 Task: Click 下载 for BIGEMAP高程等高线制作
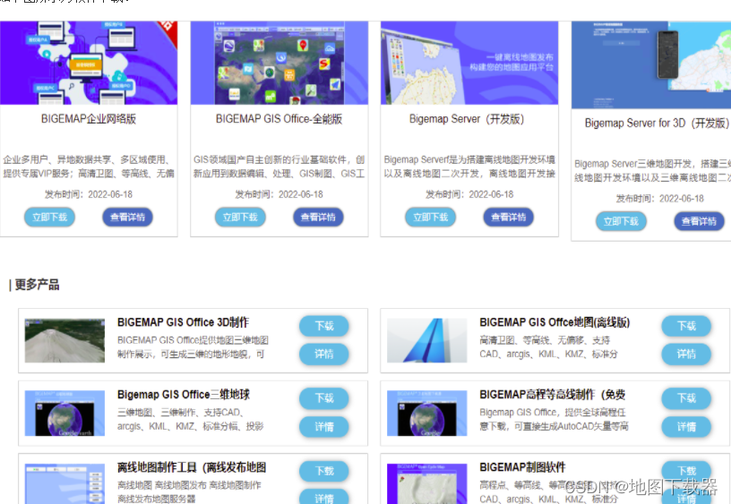[686, 398]
